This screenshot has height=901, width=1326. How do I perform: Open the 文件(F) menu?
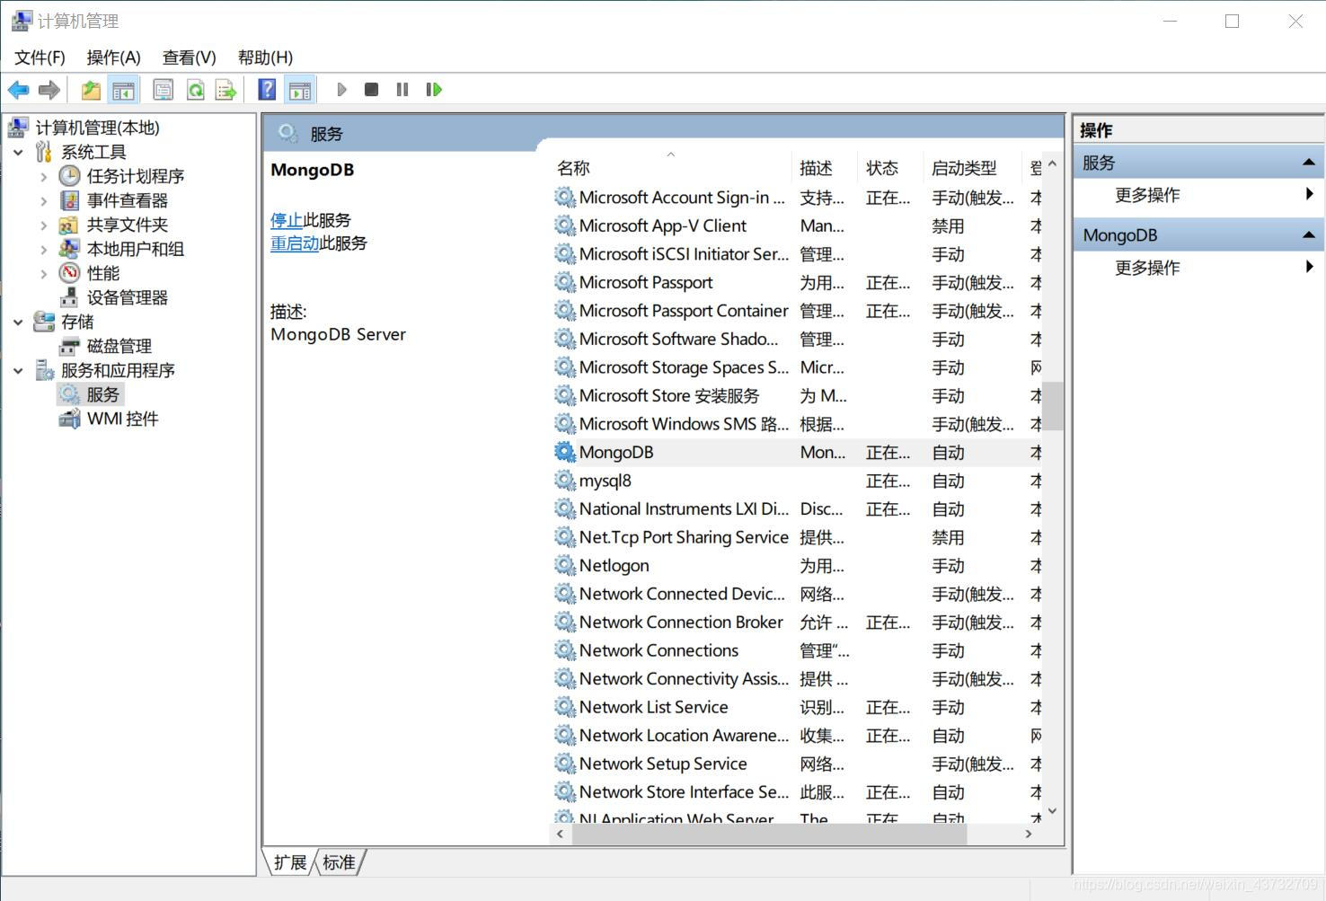[x=40, y=57]
